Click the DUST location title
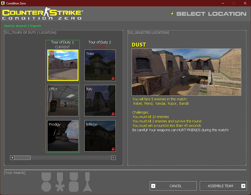This screenshot has width=251, height=195. point(139,45)
